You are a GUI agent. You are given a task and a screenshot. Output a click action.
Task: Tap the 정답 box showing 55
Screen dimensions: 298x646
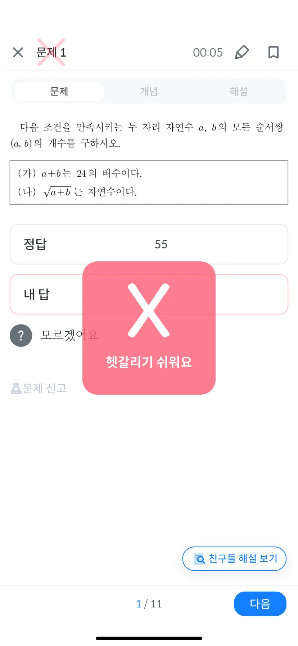[149, 244]
